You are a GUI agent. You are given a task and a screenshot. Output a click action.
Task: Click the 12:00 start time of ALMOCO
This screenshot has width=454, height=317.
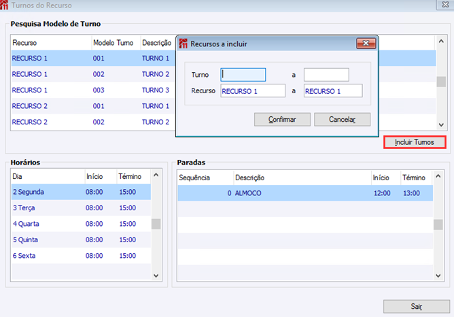382,193
